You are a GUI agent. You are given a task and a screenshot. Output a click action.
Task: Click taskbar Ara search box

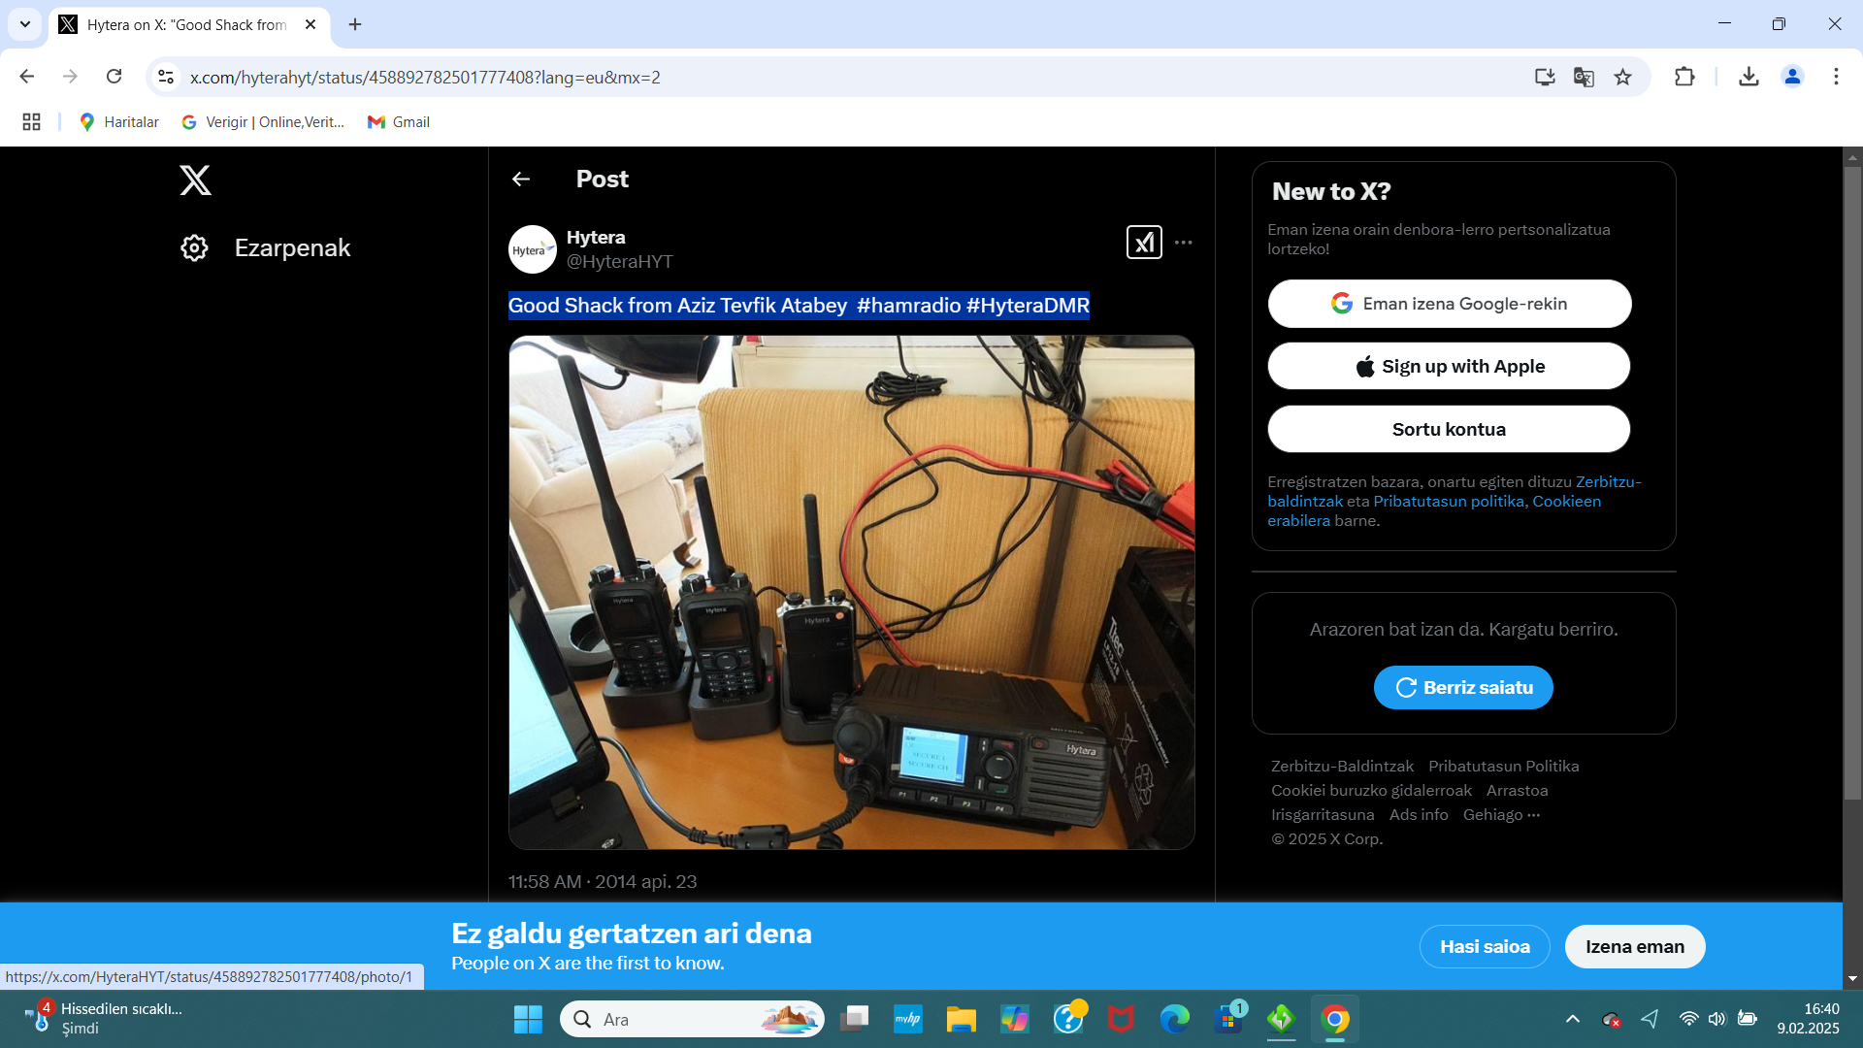point(692,1019)
